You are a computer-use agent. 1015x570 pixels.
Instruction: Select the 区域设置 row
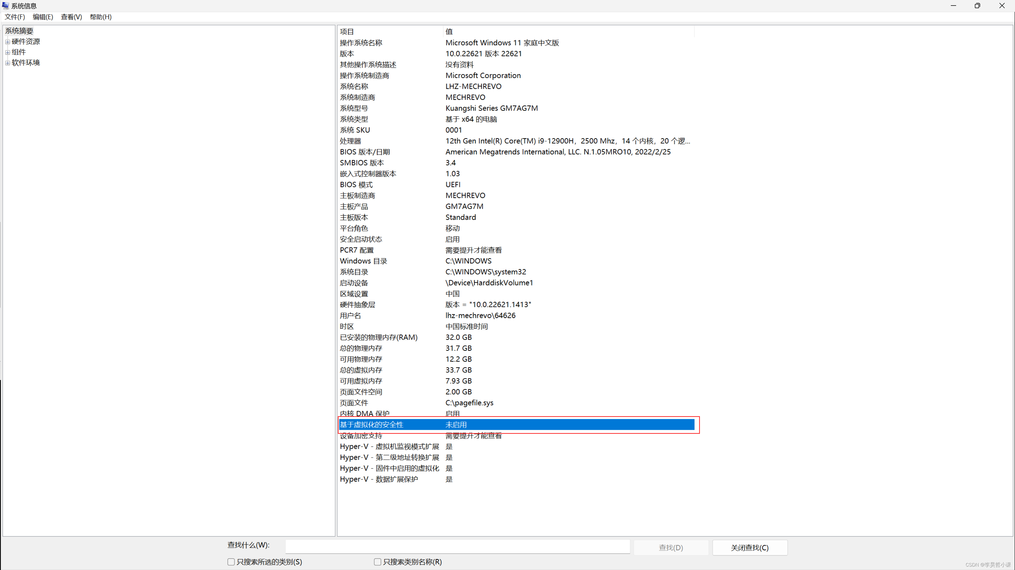point(516,294)
